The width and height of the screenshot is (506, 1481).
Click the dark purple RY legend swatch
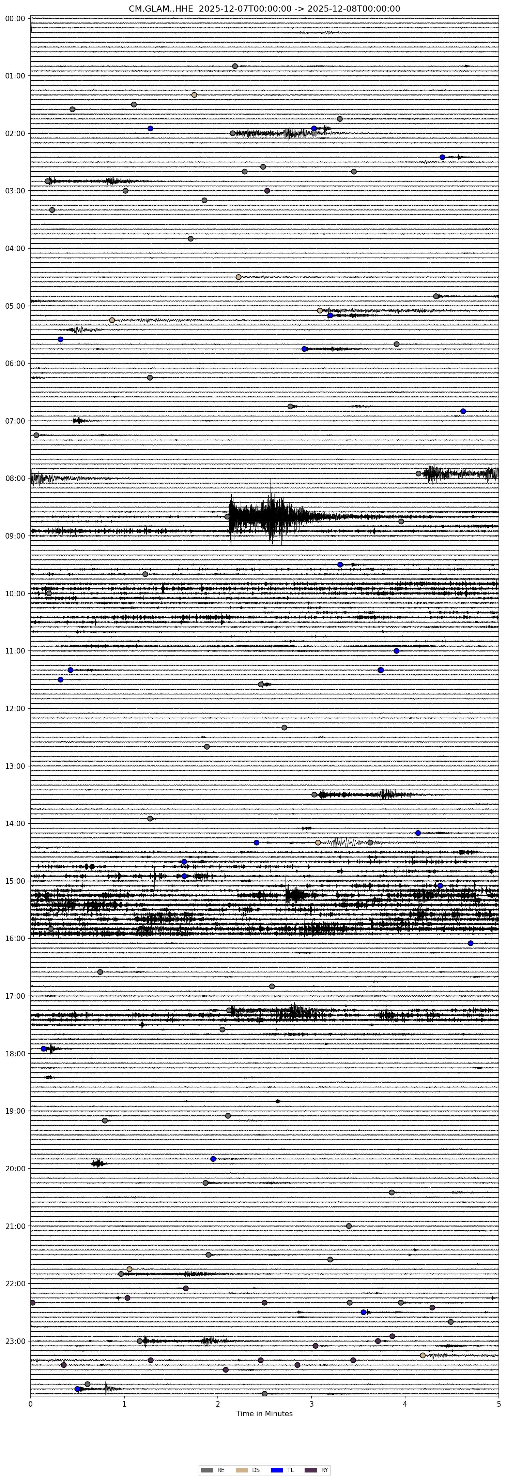[311, 1470]
